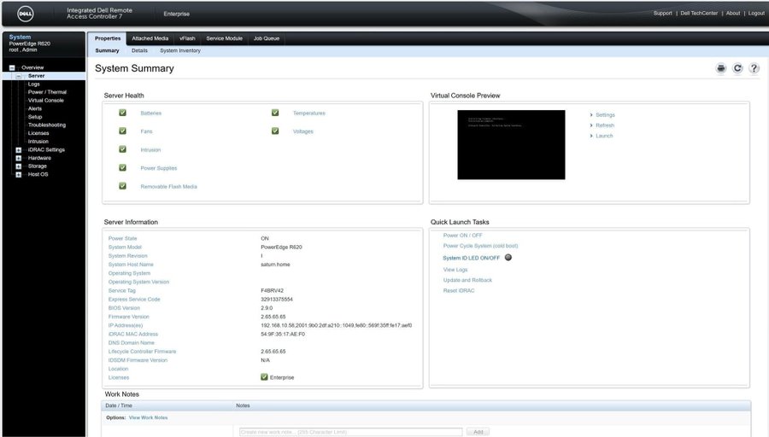
Task: Open Settings arrow in Virtual Console Preview
Action: [591, 114]
